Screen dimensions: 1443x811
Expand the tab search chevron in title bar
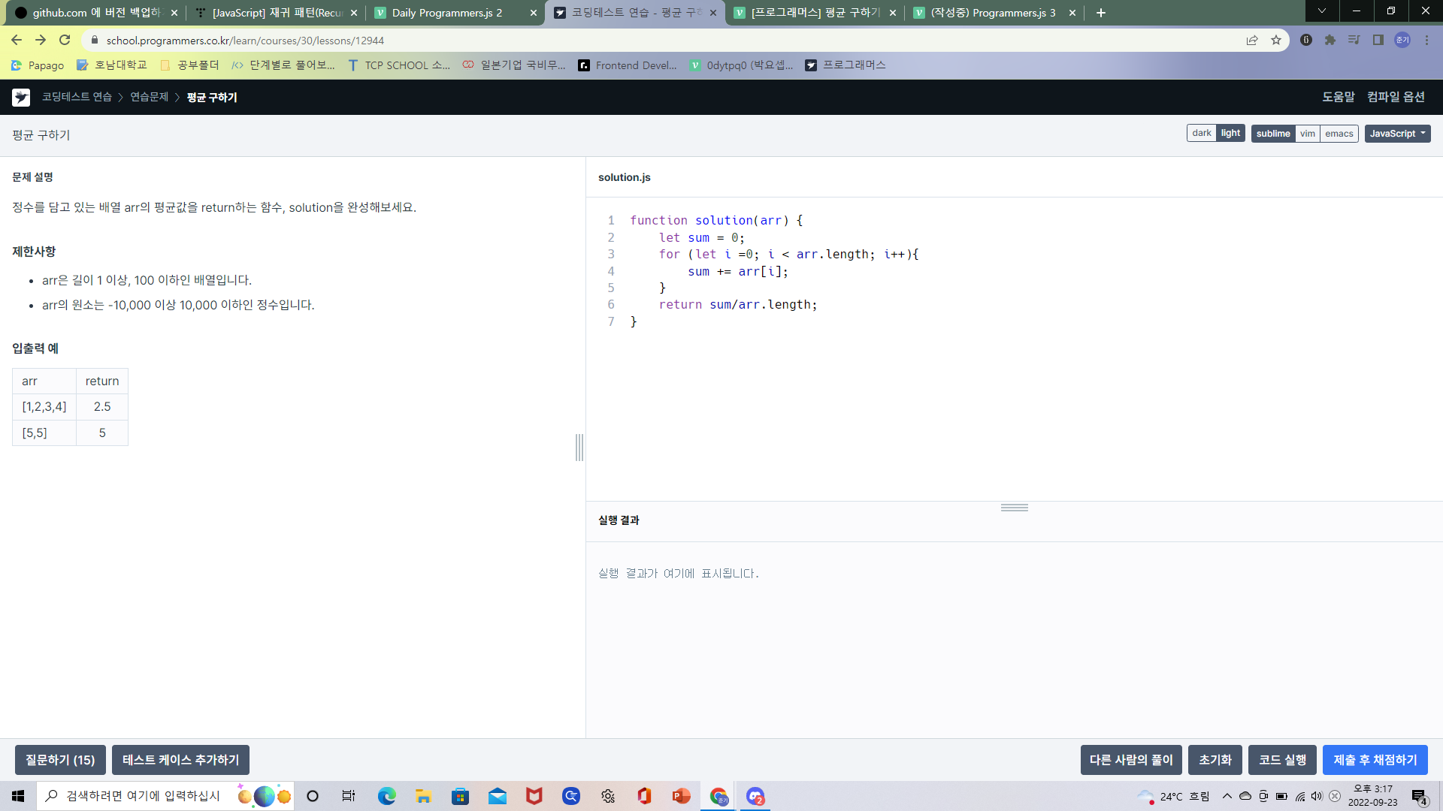(1322, 11)
